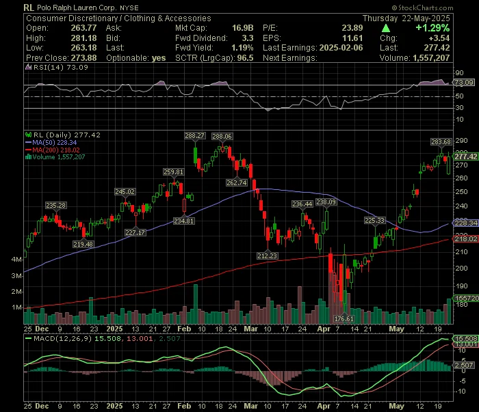Click the SCTR (LrgCap) value 96.5
This screenshot has width=479, height=412.
tap(245, 58)
